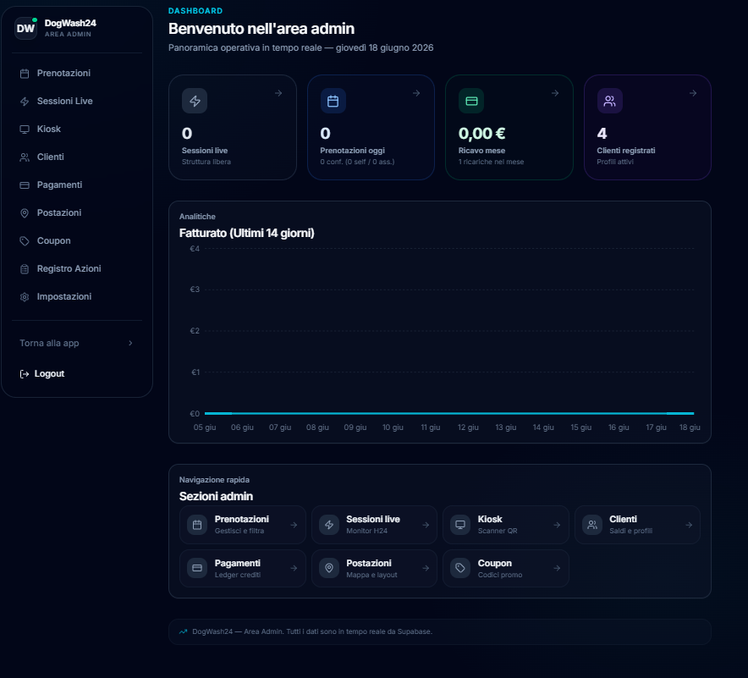Click the users icon on Clienti registrati card
748x678 pixels.
pos(610,101)
